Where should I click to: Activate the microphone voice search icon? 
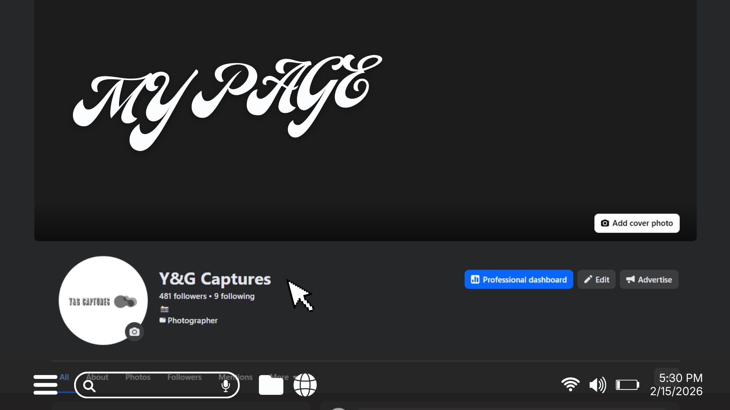pyautogui.click(x=225, y=386)
